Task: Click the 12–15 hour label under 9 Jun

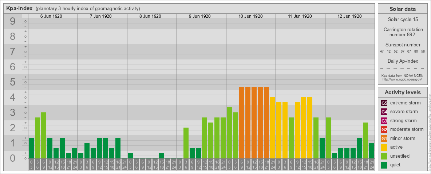Action: (x=205, y=165)
